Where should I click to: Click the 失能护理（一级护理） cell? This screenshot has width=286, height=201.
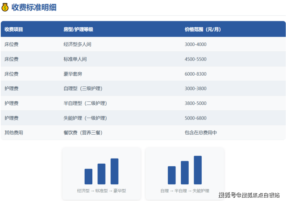coord(85,118)
